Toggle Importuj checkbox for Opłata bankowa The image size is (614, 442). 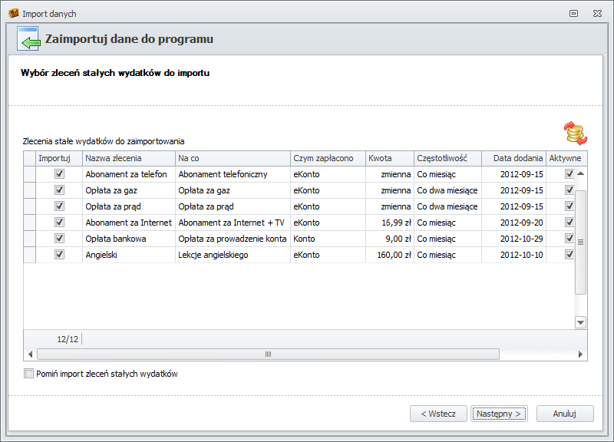60,239
